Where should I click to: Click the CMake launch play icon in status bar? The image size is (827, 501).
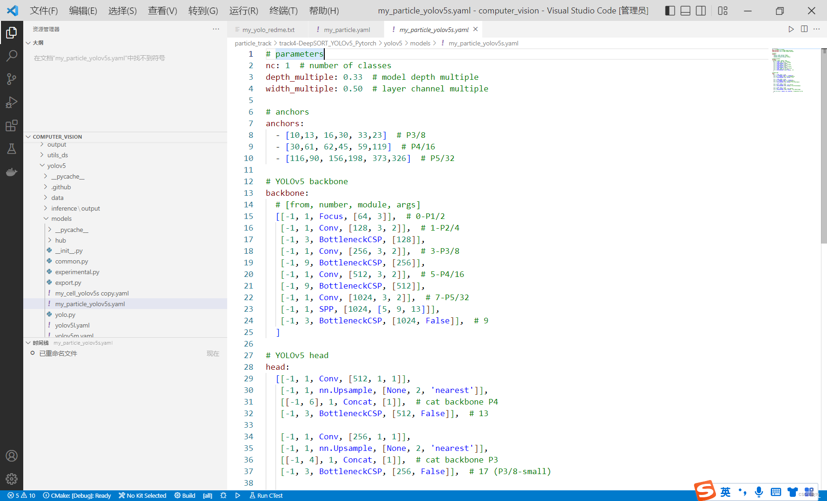238,495
